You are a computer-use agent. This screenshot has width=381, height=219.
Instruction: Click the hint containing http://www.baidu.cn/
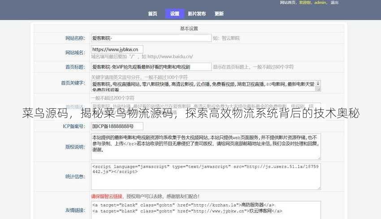click(x=142, y=56)
